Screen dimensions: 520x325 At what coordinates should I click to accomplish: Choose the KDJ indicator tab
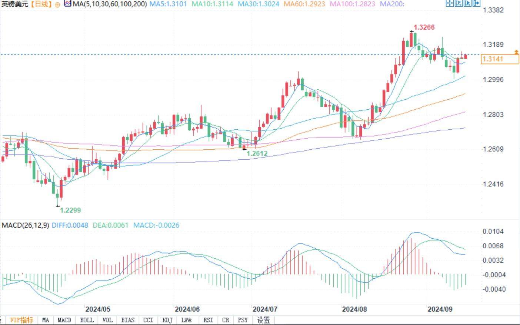click(x=167, y=320)
